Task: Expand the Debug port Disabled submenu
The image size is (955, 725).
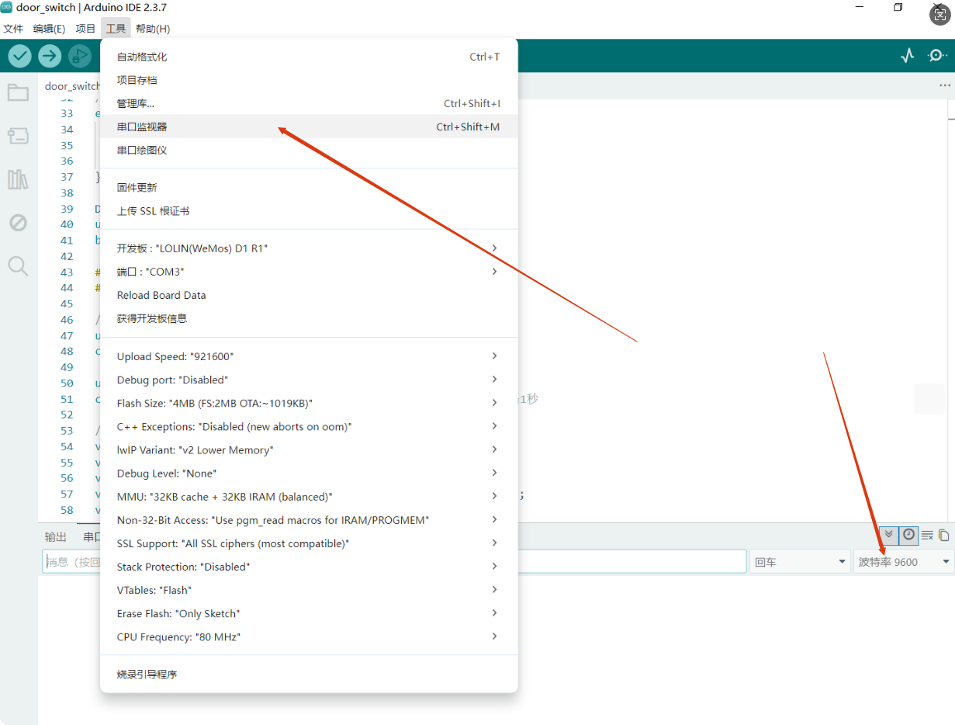Action: (309, 380)
